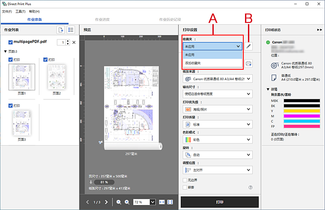The width and height of the screenshot is (325, 210).
Task: Click the add file icon in job list
Action: click(61, 30)
